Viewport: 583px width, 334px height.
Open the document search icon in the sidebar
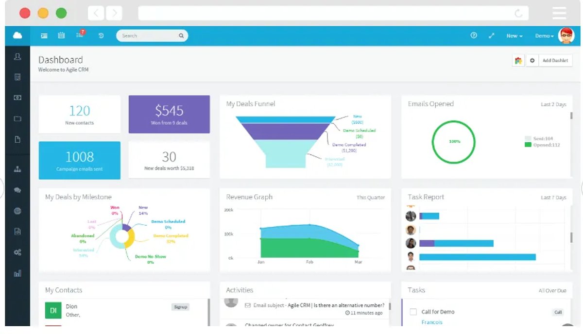17,232
